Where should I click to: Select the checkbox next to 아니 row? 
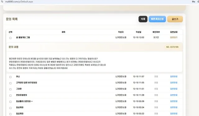10,77
